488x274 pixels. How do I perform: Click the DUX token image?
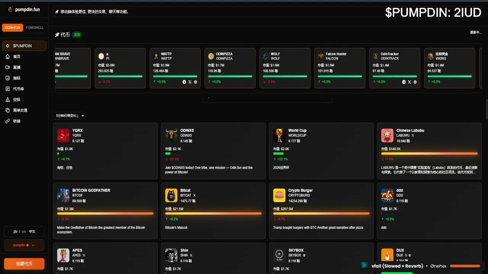[387, 255]
